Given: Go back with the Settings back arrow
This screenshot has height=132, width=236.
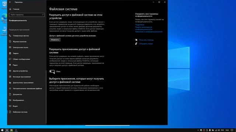Looking at the screenshot, I should (10, 2).
